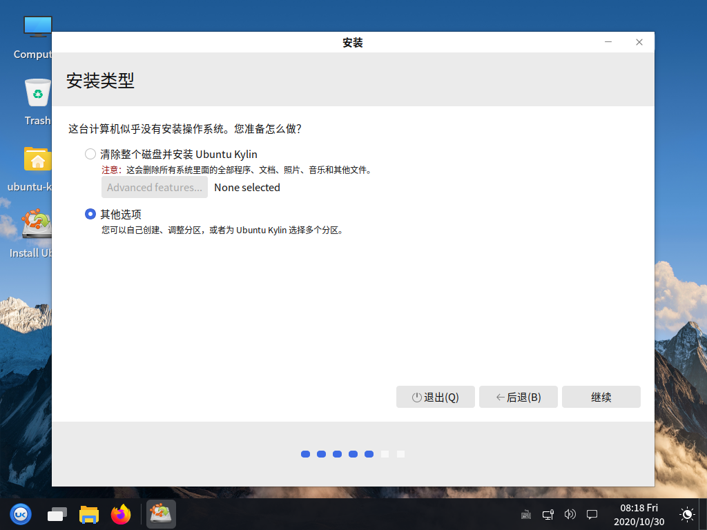Click the night mode tray icon

[687, 514]
